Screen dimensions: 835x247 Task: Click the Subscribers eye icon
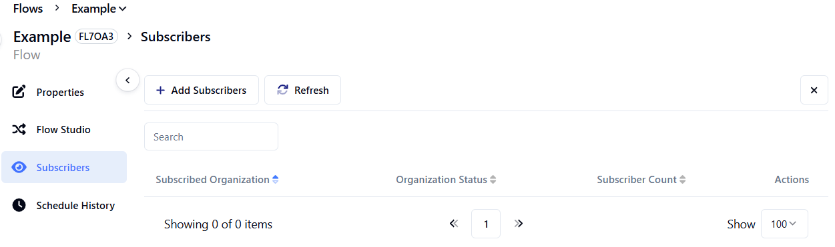click(x=19, y=167)
